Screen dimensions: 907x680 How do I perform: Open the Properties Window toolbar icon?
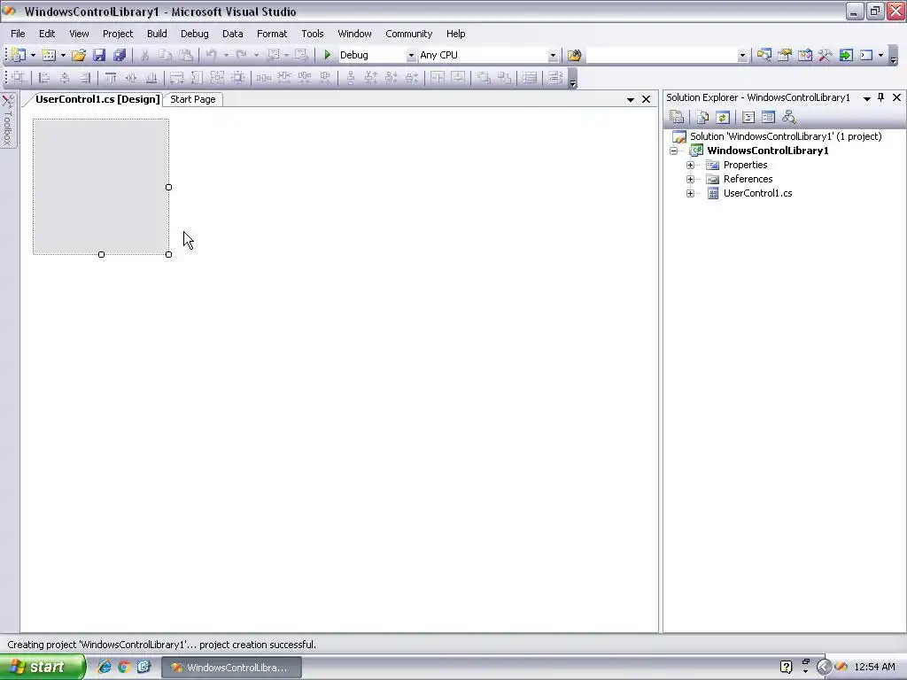coord(785,55)
